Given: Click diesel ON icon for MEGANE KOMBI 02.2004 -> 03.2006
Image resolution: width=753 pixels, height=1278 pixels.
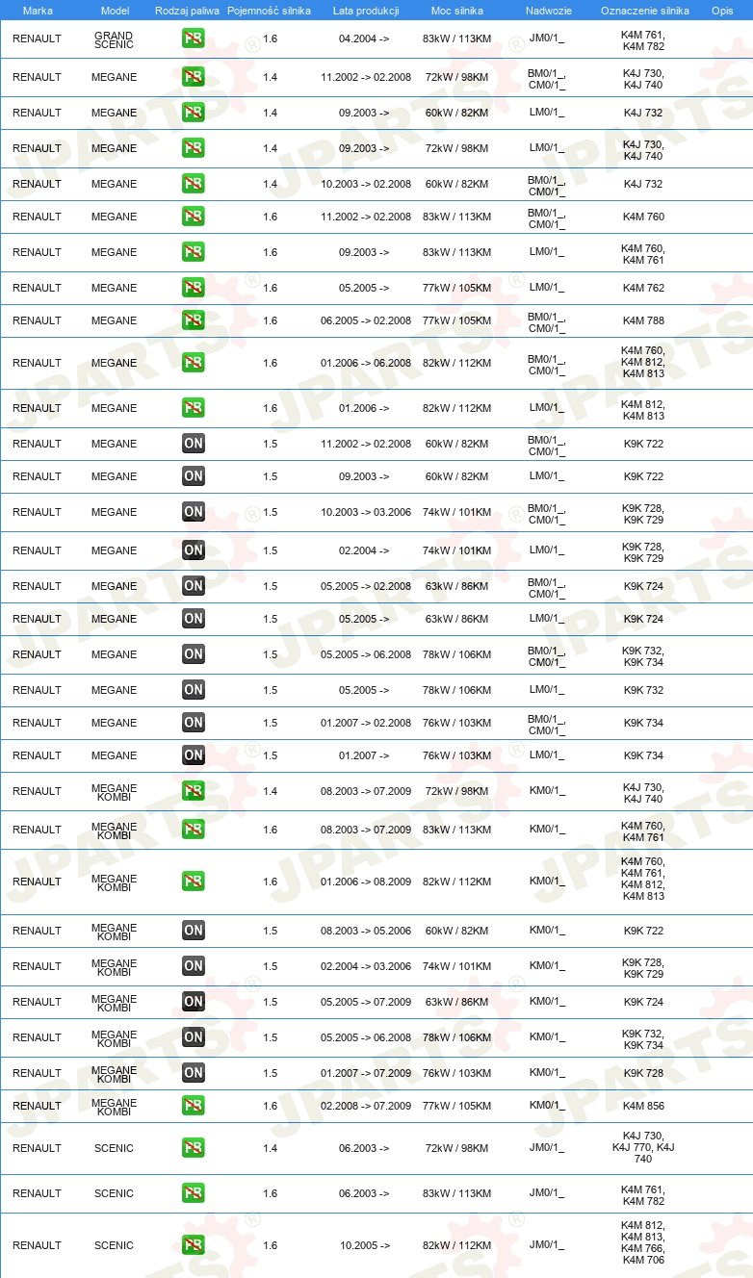Looking at the screenshot, I should (x=194, y=966).
